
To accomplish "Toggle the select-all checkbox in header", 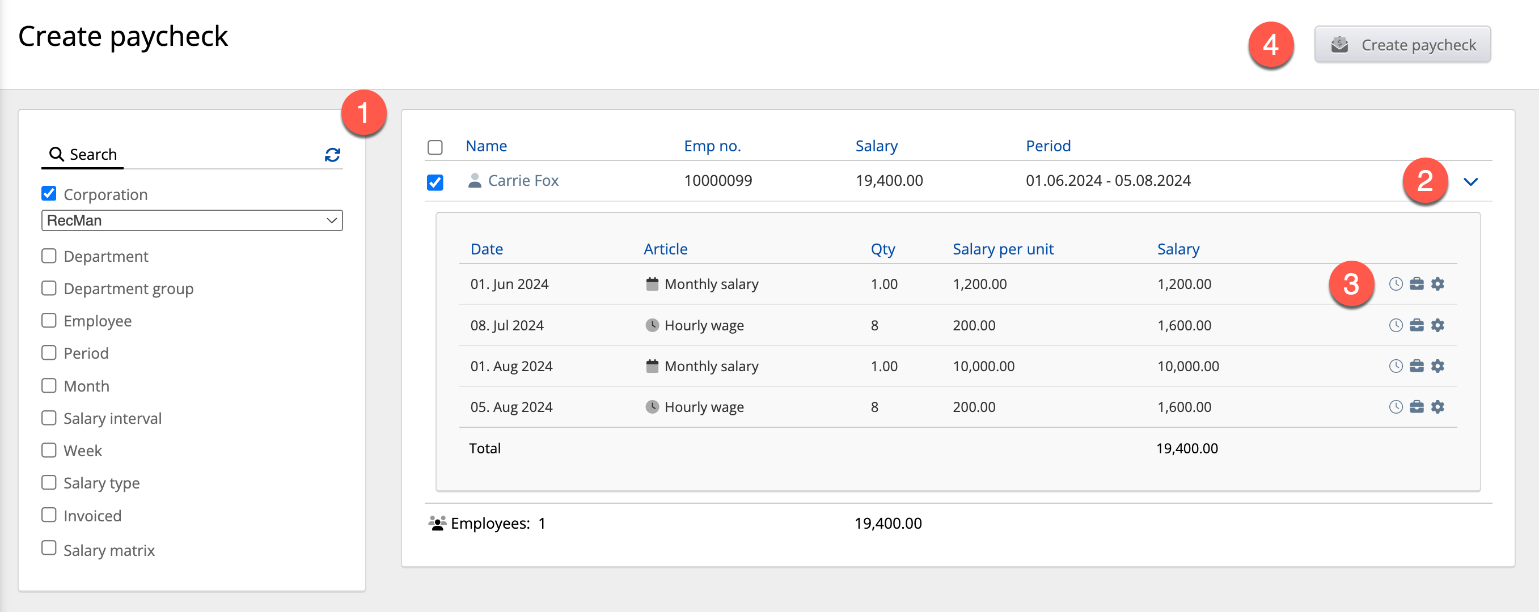I will 435,147.
